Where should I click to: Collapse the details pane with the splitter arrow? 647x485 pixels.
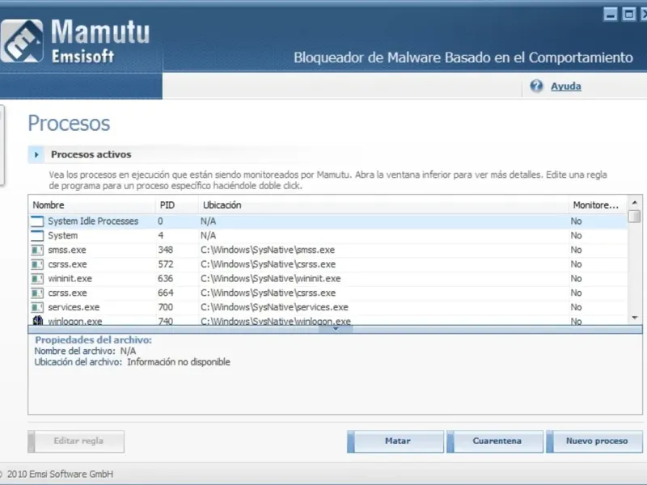[x=336, y=329]
